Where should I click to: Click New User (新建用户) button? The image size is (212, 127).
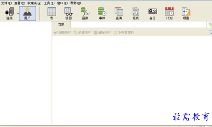click(82, 32)
